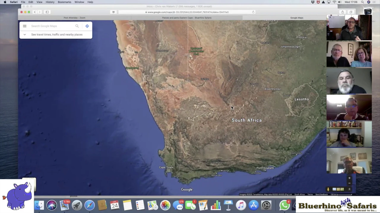Open Finder from the Dock
This screenshot has width=380, height=213.
[39, 205]
